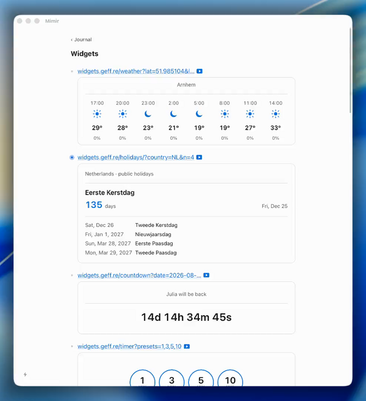The width and height of the screenshot is (366, 401).
Task: Click the play icon beside the holidays link
Action: pyautogui.click(x=199, y=157)
